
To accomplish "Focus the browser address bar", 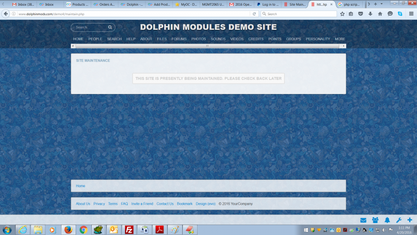I will (x=133, y=14).
